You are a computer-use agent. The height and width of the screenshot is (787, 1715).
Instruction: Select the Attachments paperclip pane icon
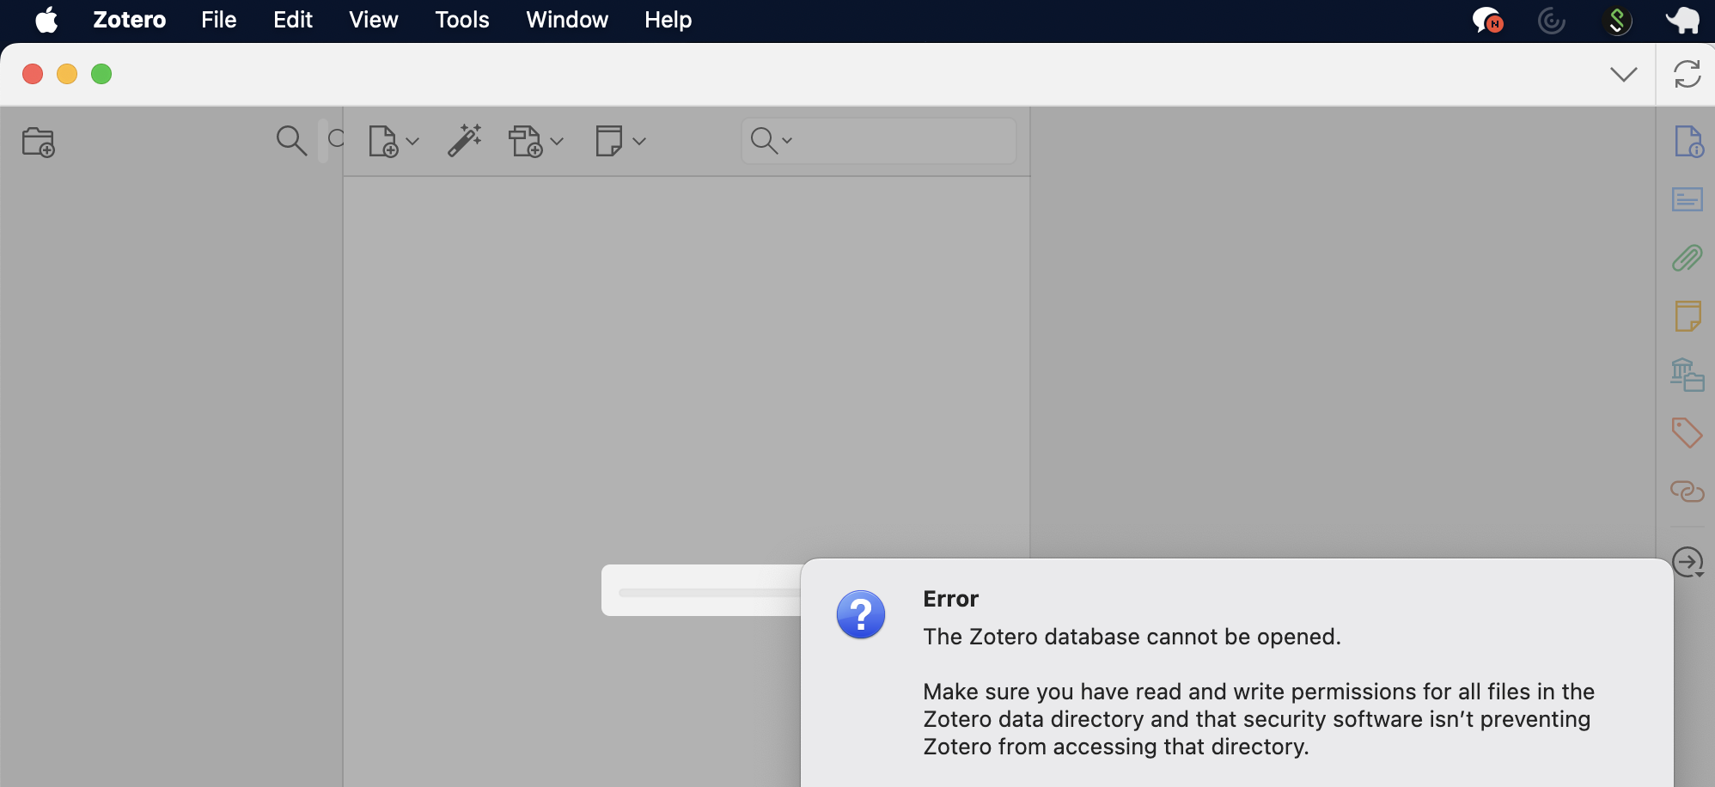tap(1688, 258)
